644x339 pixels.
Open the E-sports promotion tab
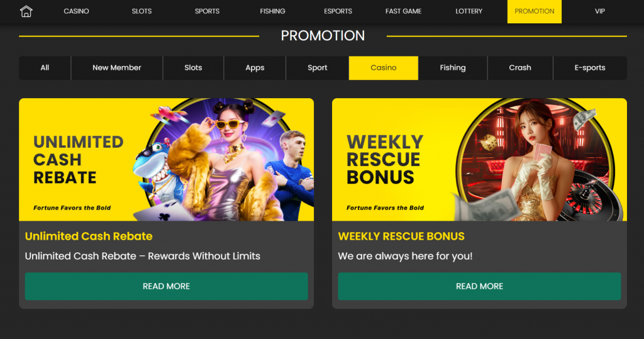590,68
